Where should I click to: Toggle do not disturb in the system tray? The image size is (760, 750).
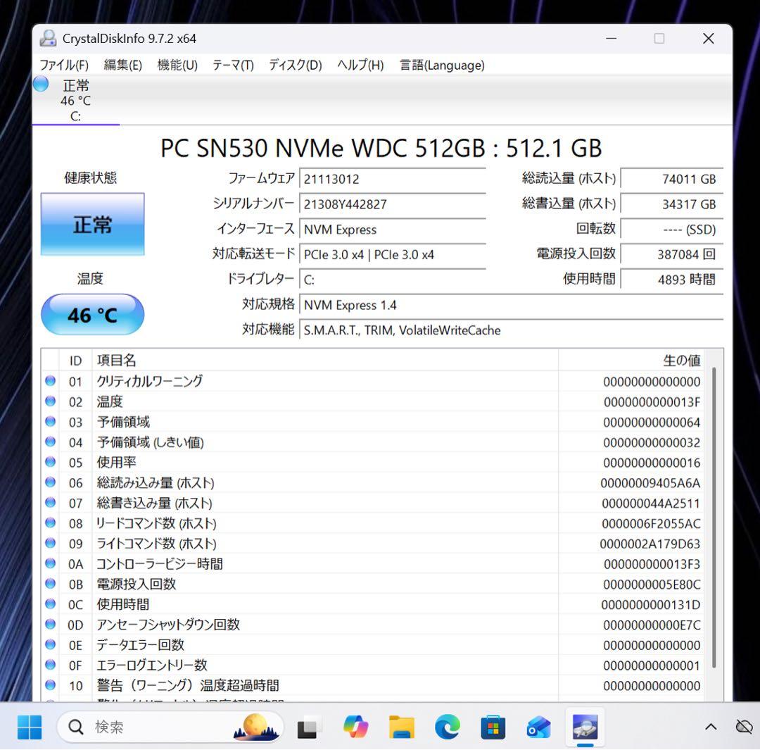744,726
